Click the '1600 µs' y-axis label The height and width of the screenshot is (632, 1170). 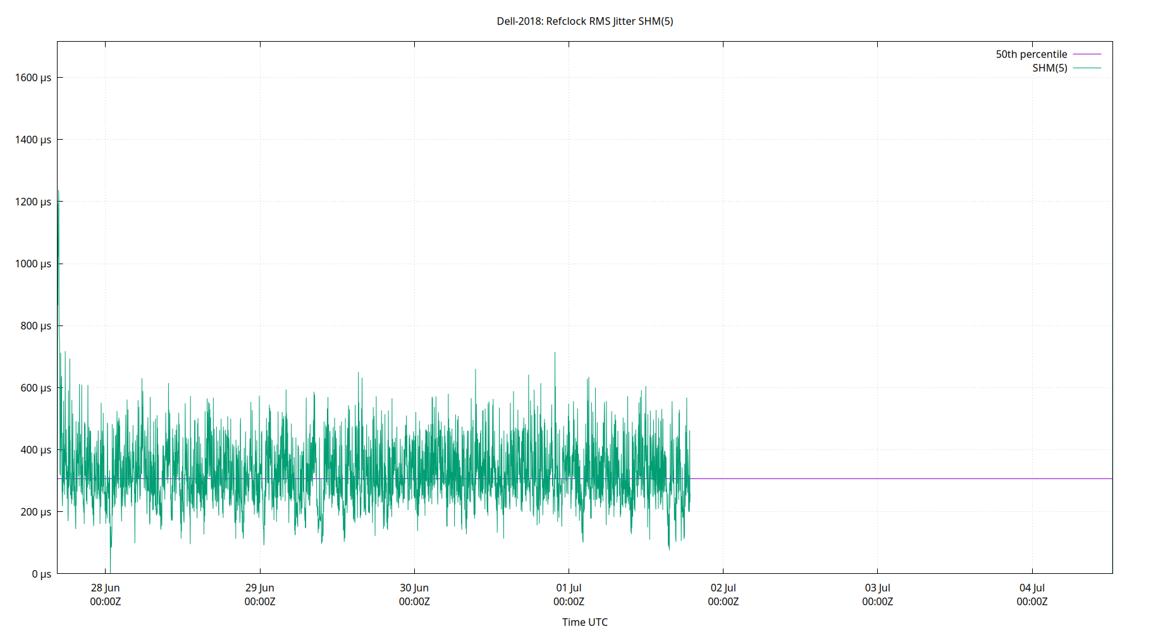point(33,78)
